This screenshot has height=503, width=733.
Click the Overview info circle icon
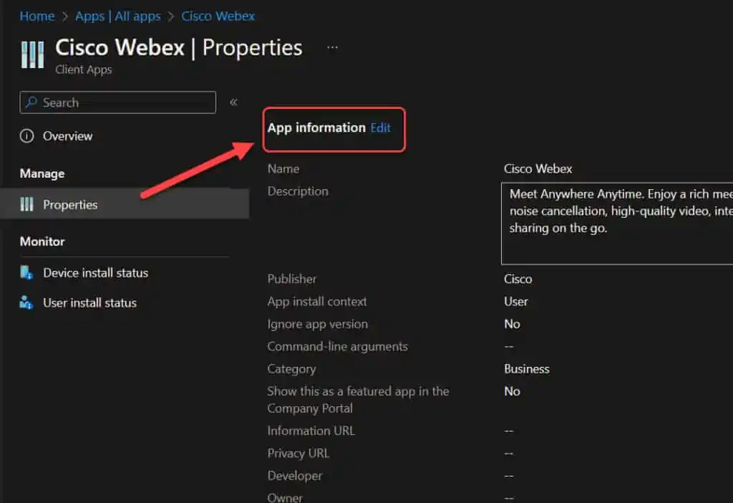click(27, 136)
